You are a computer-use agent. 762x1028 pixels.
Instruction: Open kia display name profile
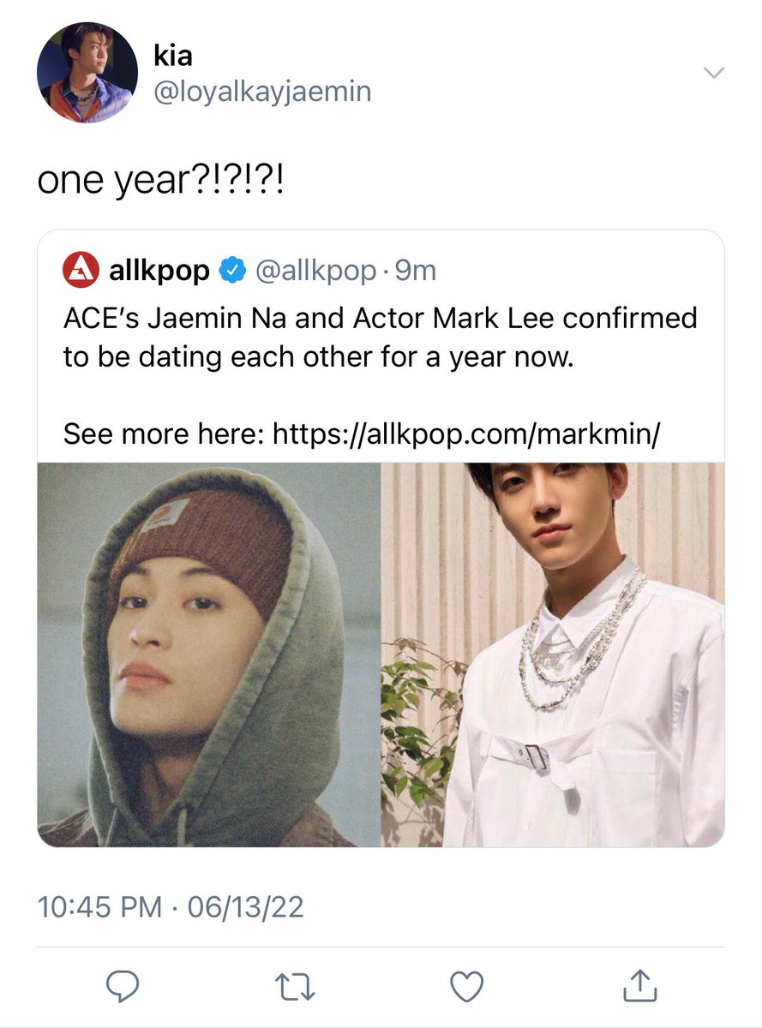[x=173, y=56]
